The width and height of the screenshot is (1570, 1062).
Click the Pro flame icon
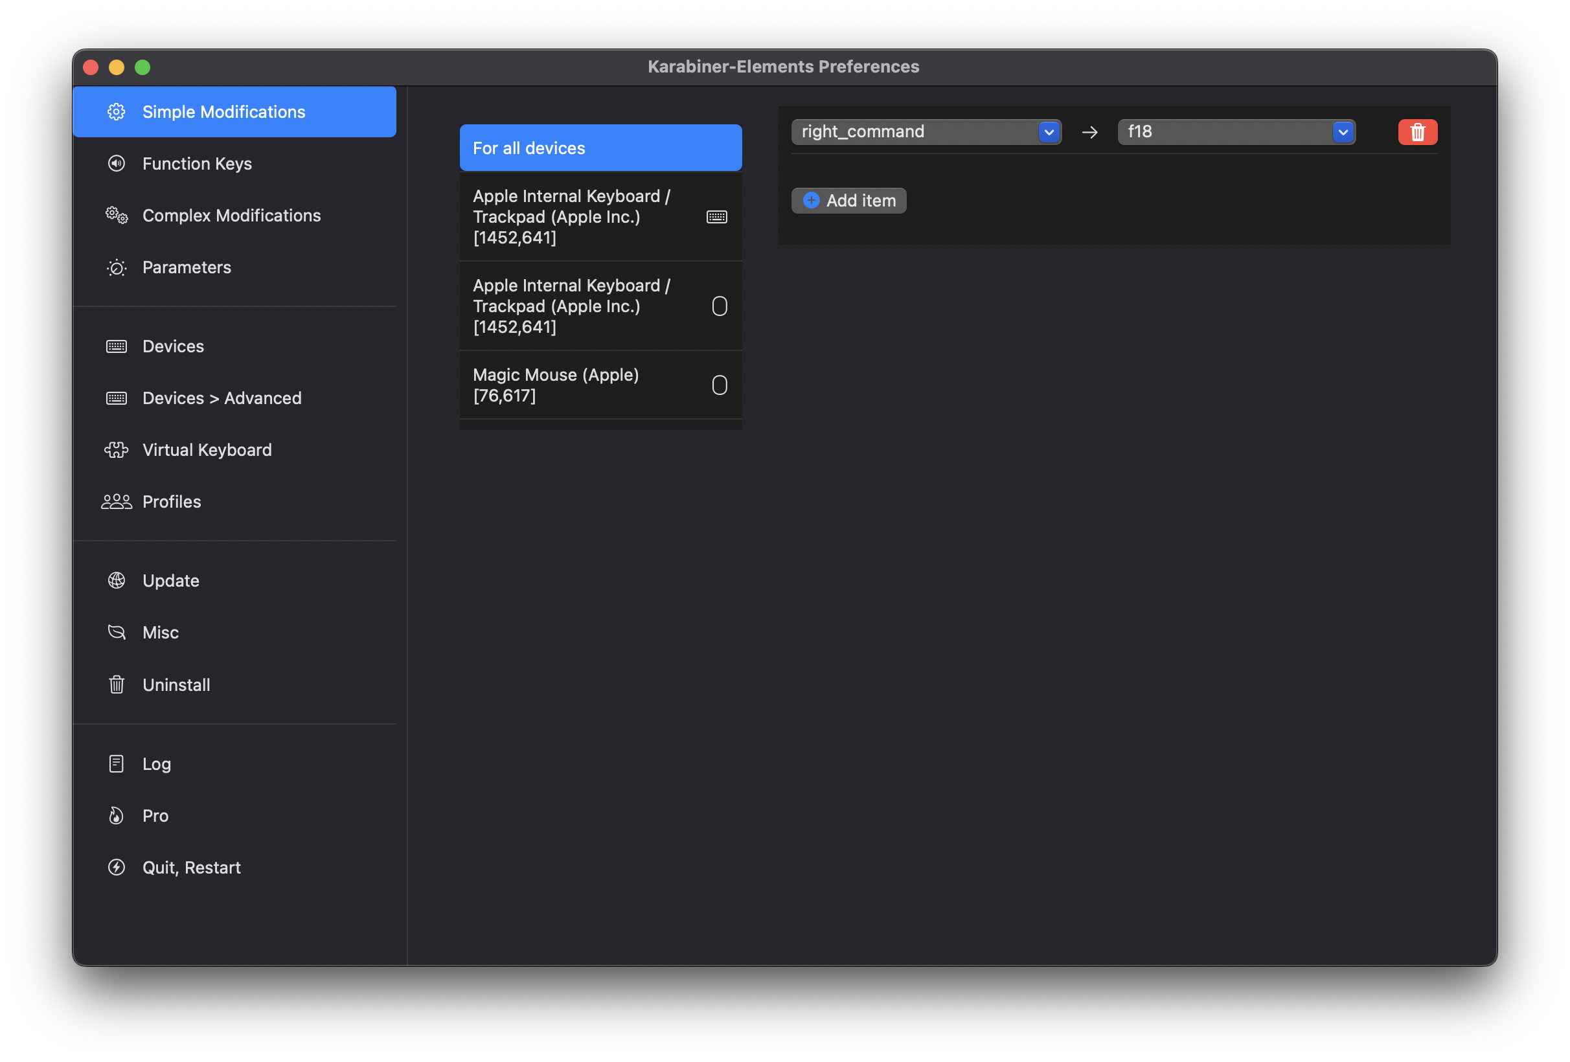click(116, 815)
